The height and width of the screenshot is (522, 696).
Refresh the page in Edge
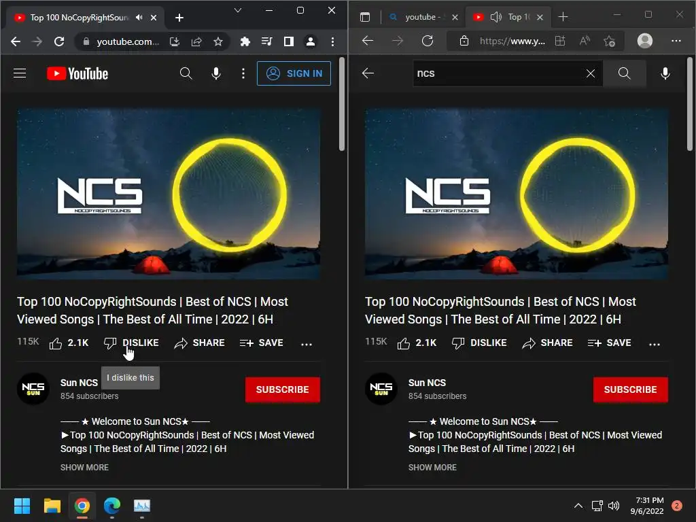click(428, 41)
